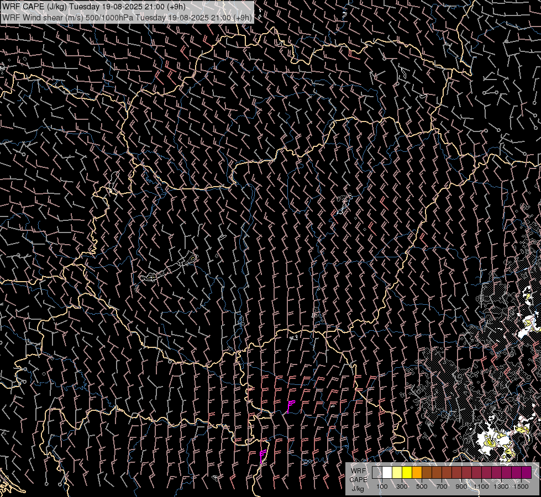Click the '700' legend label

tap(442, 487)
